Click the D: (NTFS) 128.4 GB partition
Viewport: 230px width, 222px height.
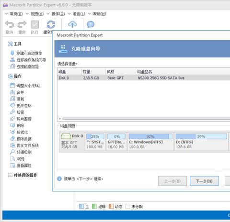pos(201,142)
